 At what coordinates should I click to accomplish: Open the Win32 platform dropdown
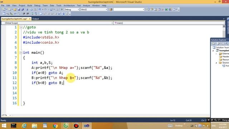coord(106,10)
